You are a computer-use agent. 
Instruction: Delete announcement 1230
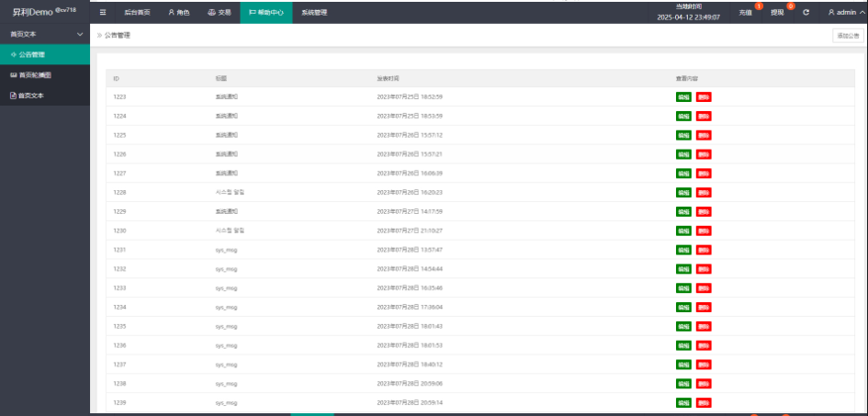(704, 230)
